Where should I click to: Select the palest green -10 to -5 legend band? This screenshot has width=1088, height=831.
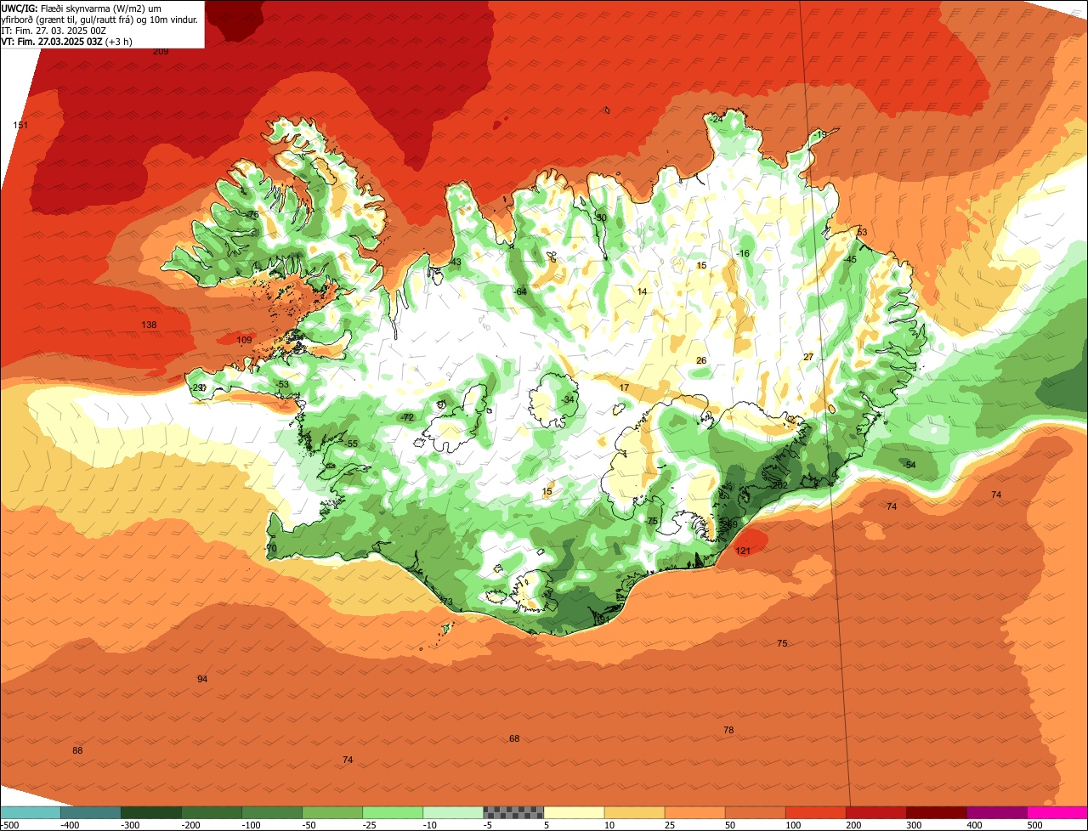coord(453,812)
